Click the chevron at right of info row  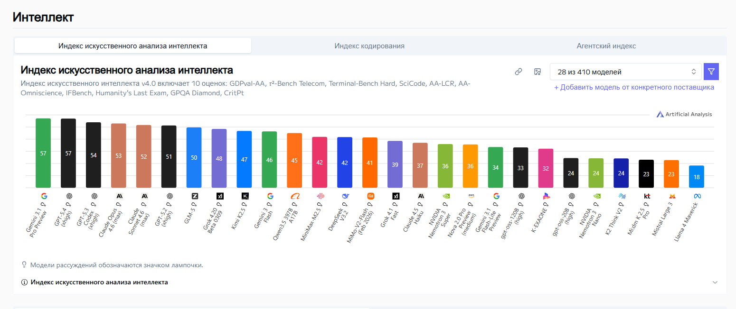[715, 282]
